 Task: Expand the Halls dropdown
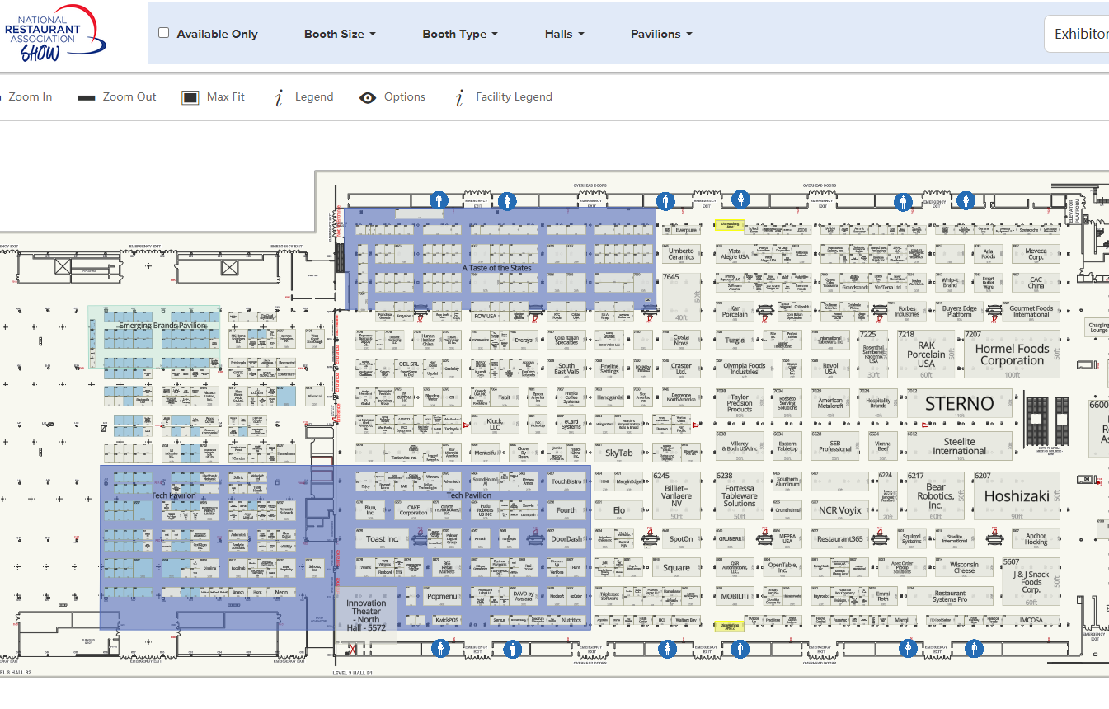pos(564,34)
